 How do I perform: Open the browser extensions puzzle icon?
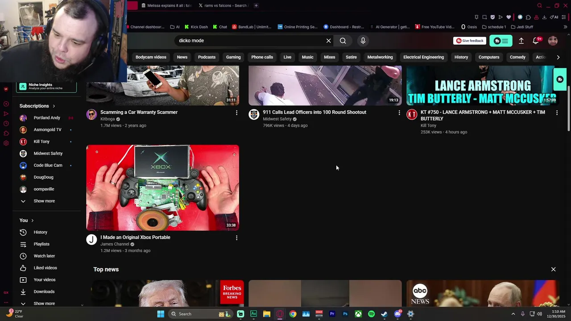[528, 17]
